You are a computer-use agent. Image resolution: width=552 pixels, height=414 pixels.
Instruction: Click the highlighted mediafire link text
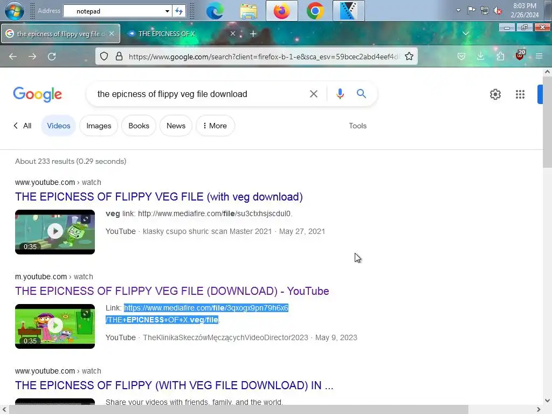coord(197,314)
